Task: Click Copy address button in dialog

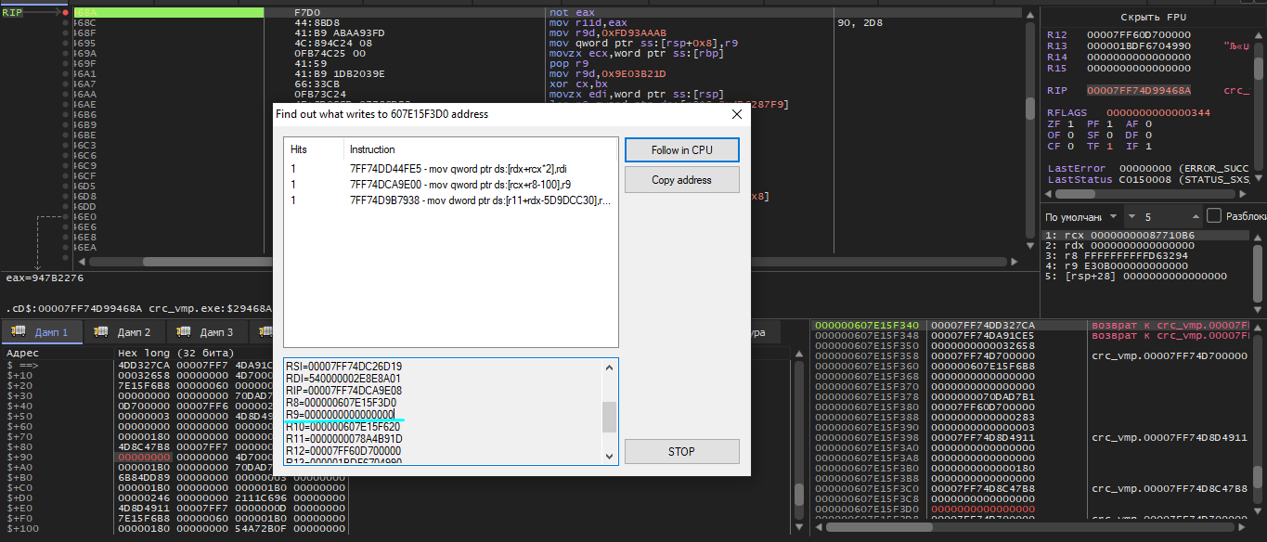Action: (x=682, y=180)
